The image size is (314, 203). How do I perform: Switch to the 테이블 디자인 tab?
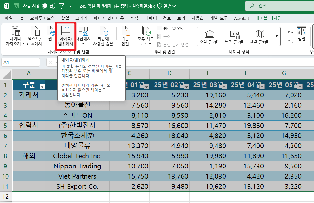(x=268, y=18)
